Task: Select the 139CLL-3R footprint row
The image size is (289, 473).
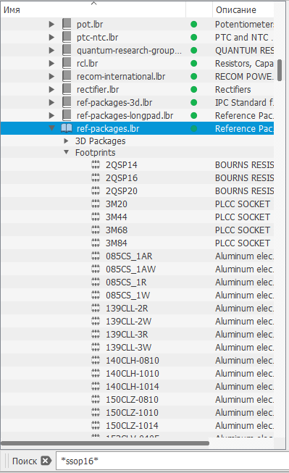Action: click(138, 334)
